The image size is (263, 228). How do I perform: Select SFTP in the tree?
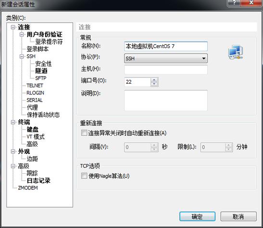[x=41, y=78]
